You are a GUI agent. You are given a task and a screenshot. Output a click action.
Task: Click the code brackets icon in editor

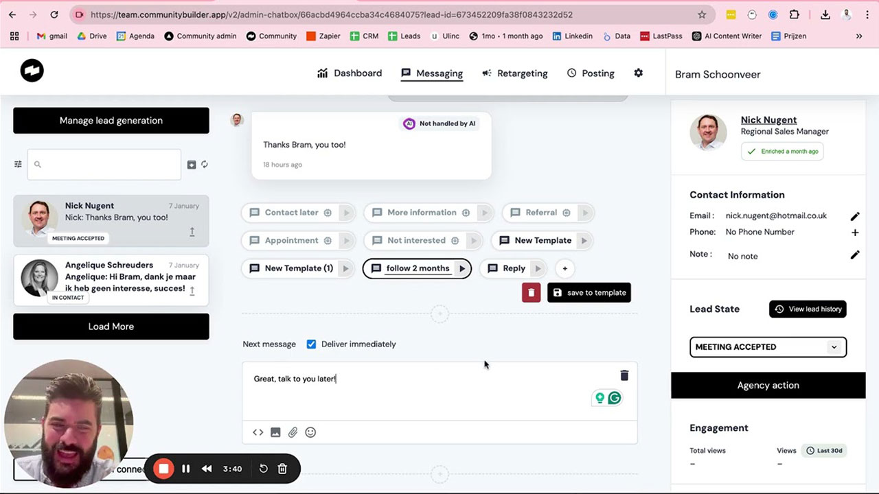(258, 432)
